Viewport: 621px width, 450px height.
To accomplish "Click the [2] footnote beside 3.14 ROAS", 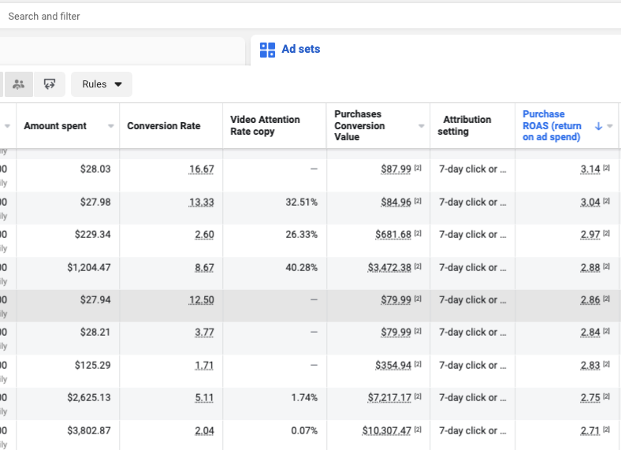I will (x=606, y=169).
